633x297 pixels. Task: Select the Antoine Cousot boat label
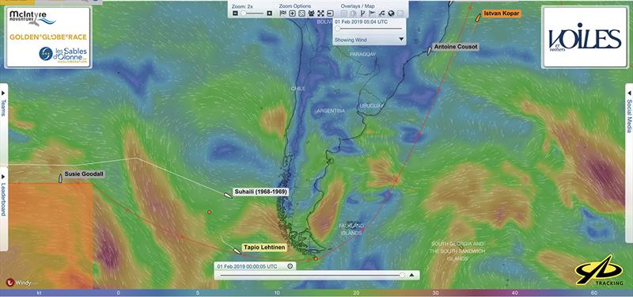pyautogui.click(x=456, y=47)
